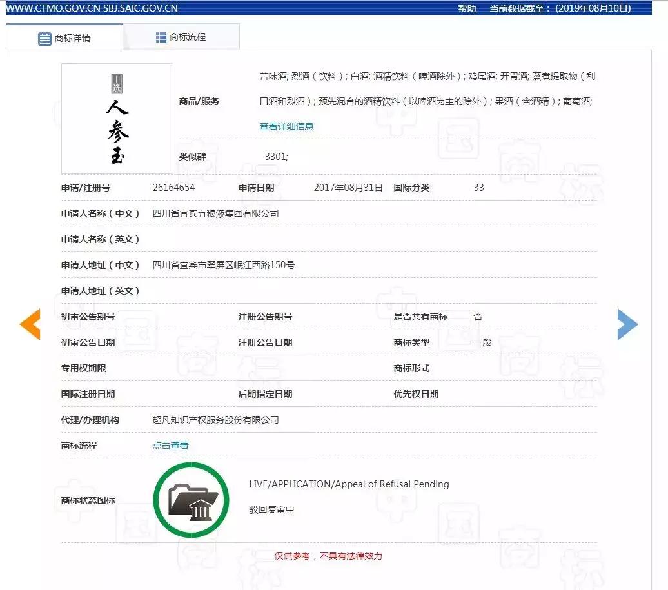Select applicant name 四川省宜宾五粮液集团有限公司
Image resolution: width=668 pixels, height=590 pixels.
tap(215, 213)
